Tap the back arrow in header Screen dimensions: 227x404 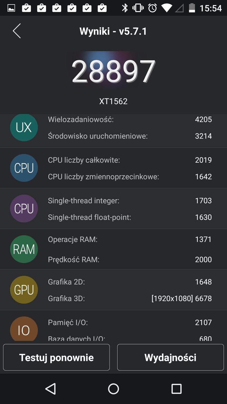[17, 31]
